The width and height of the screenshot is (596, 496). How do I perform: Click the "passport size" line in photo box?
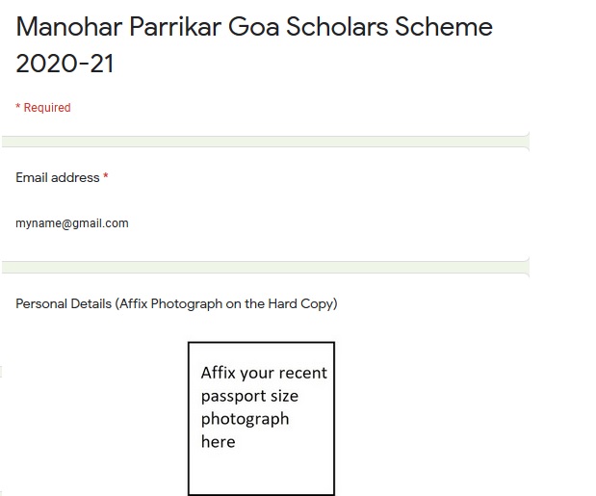click(x=249, y=397)
